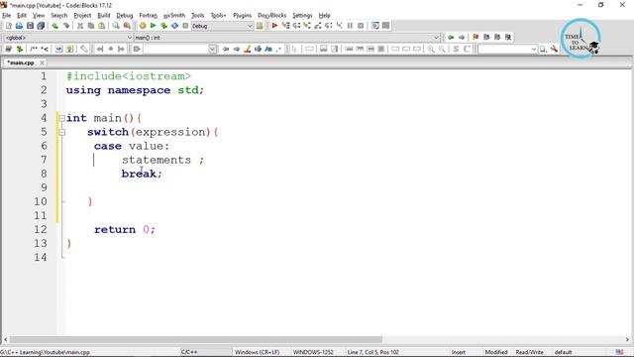Click horizontal scrollbar thumb
This screenshot has width=634, height=357.
(x=196, y=339)
